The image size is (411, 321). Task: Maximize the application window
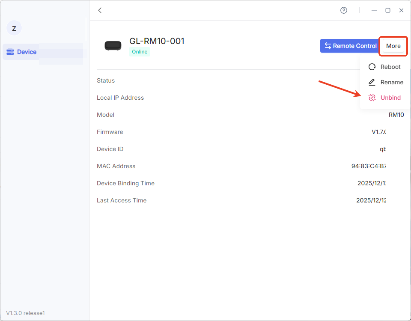click(x=388, y=10)
